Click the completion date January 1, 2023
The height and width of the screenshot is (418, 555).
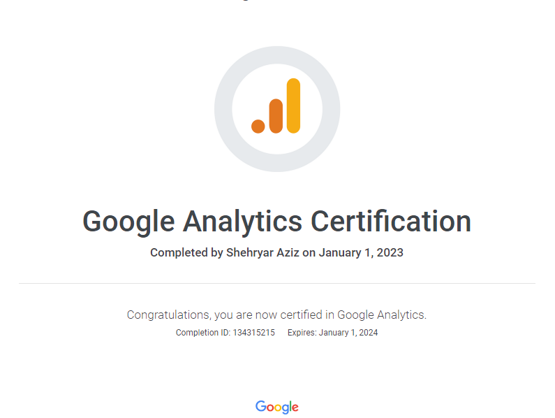361,252
